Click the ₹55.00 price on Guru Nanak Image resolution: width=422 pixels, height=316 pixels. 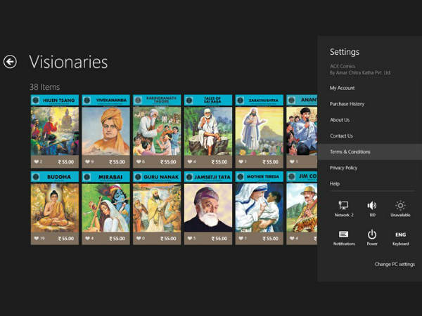[168, 238]
